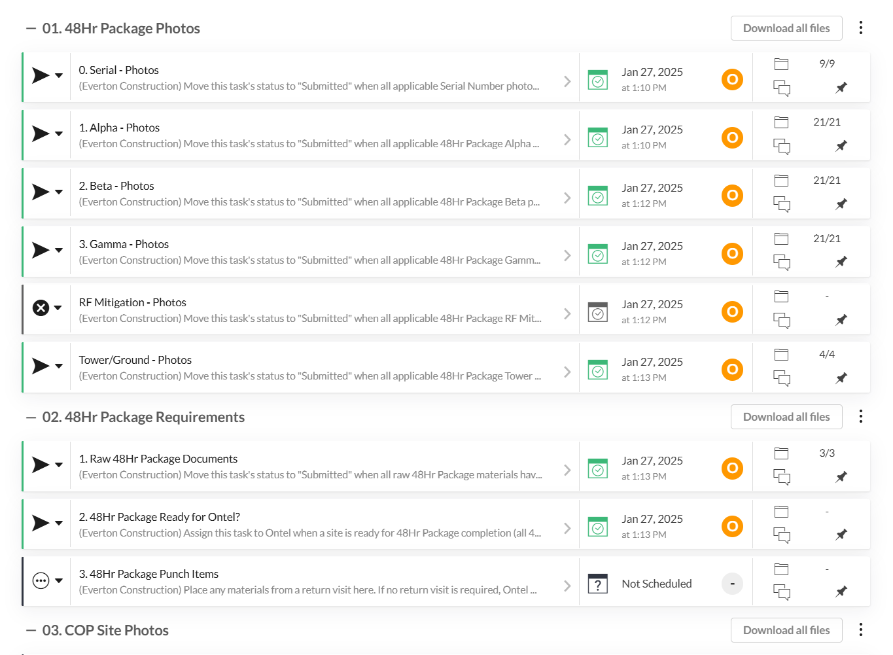Viewport: 893px width, 655px height.
Task: Collapse the 02. 48Hr Package Requirements section
Action: [x=31, y=417]
